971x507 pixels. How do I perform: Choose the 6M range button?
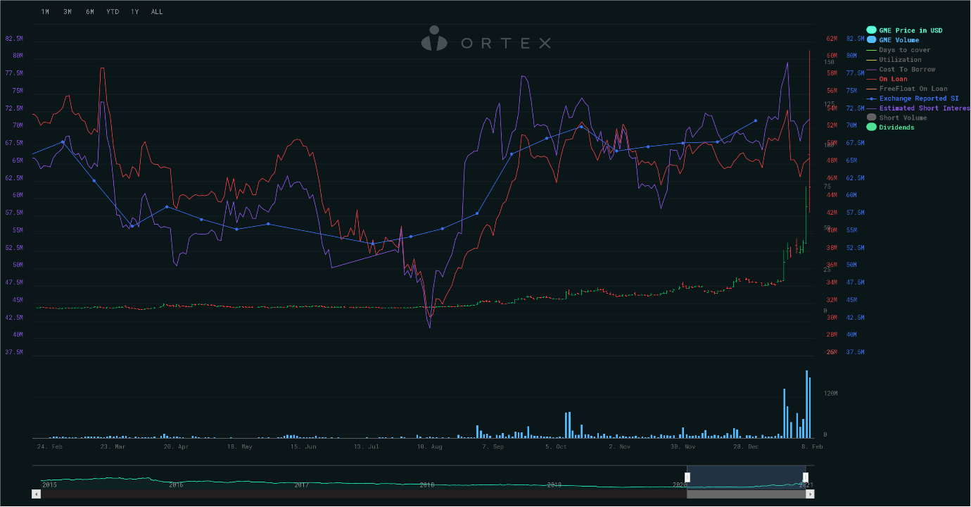pyautogui.click(x=90, y=12)
